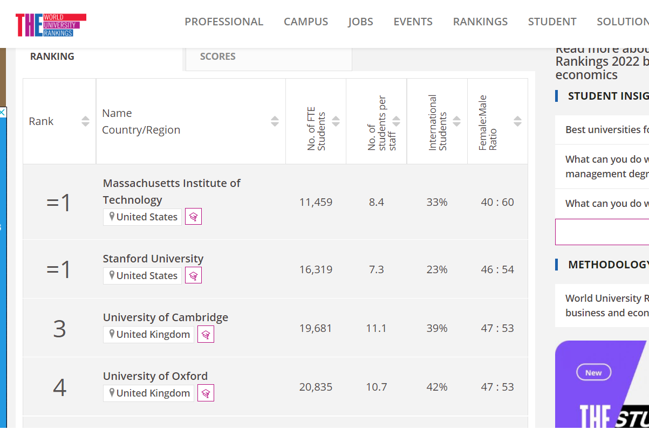Sort by International Students column

(456, 121)
